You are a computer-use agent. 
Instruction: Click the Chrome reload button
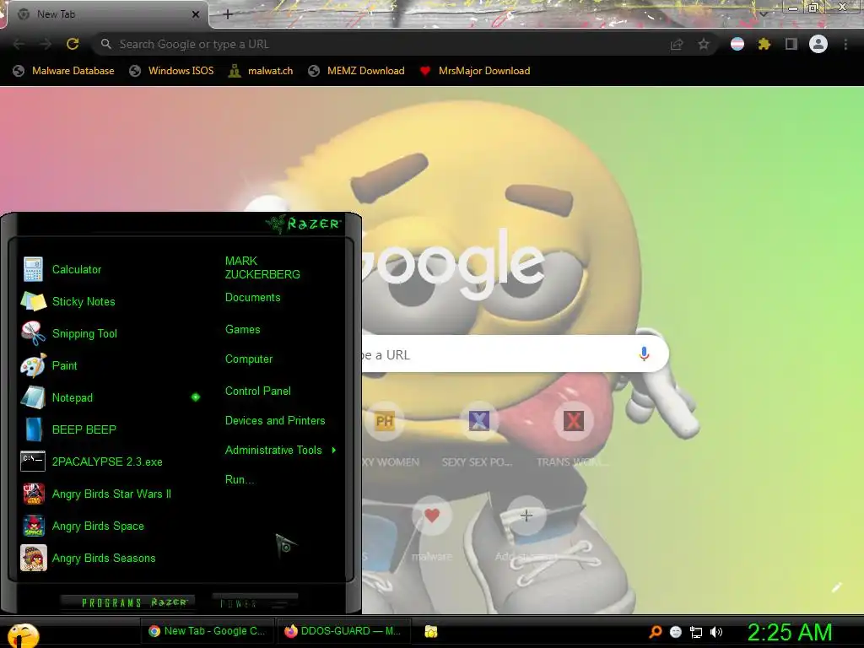[x=73, y=44]
